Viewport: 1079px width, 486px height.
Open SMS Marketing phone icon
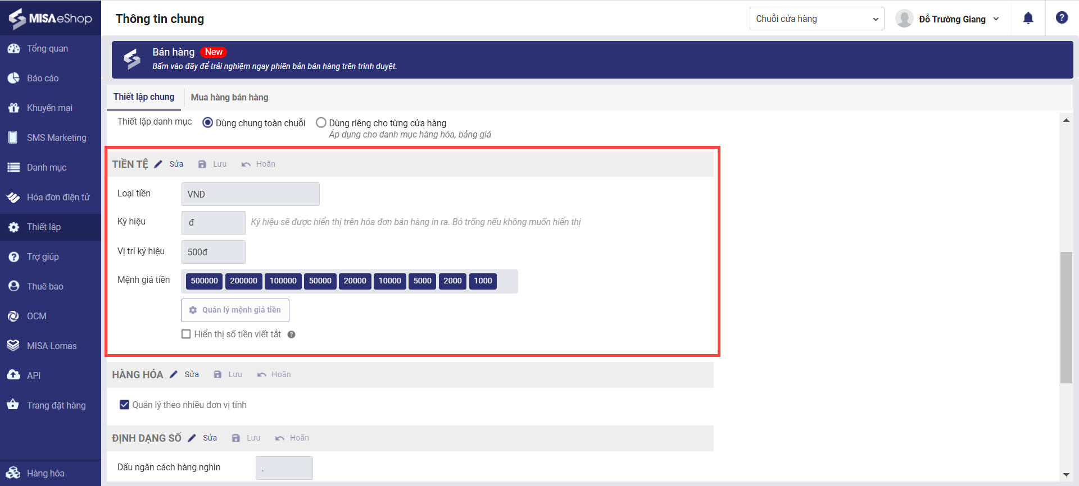(x=13, y=137)
